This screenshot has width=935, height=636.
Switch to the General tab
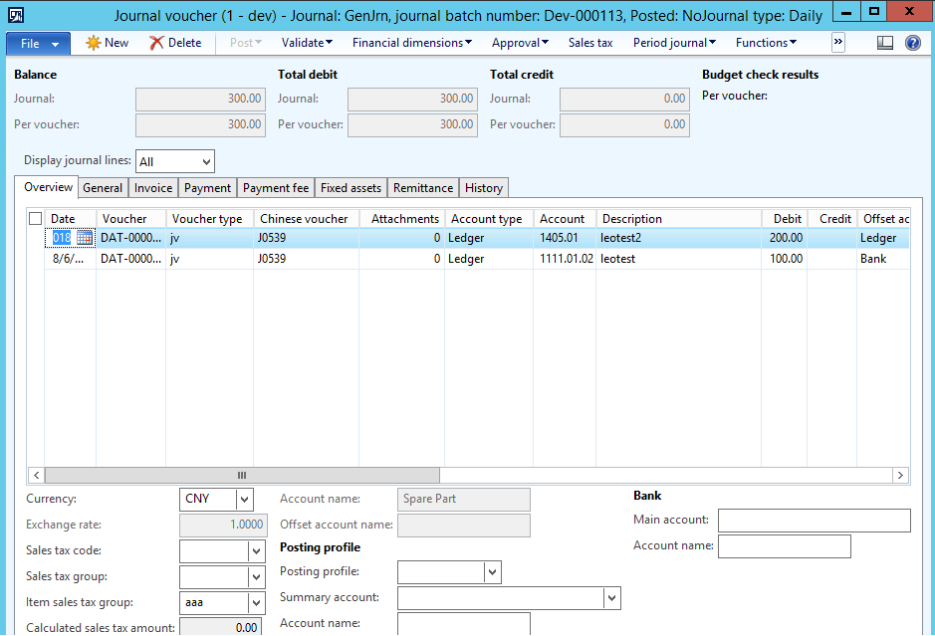tap(103, 187)
